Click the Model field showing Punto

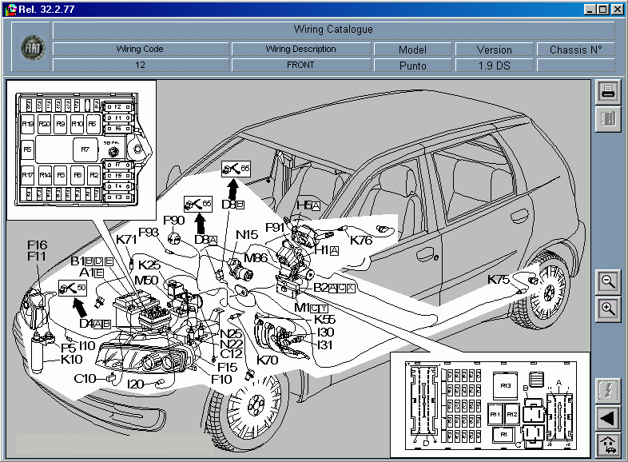(412, 66)
